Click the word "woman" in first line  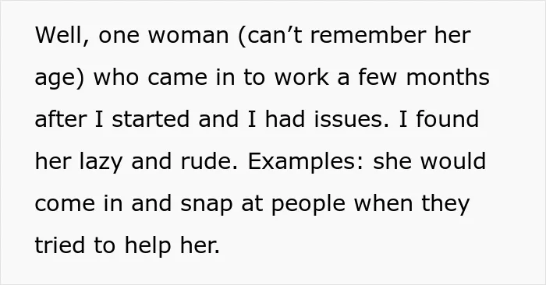(189, 36)
